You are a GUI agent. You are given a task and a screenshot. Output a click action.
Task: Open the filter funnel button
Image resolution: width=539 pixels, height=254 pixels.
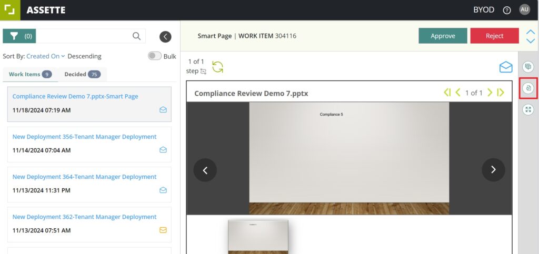19,36
